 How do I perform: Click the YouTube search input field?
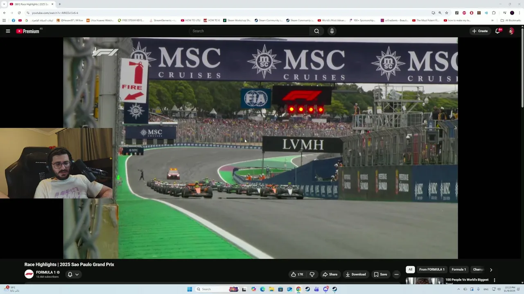pyautogui.click(x=250, y=31)
